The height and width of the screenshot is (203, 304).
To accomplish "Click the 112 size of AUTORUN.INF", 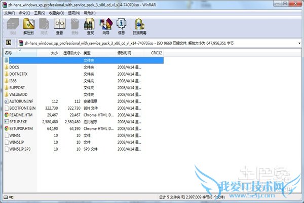I will [55, 101].
